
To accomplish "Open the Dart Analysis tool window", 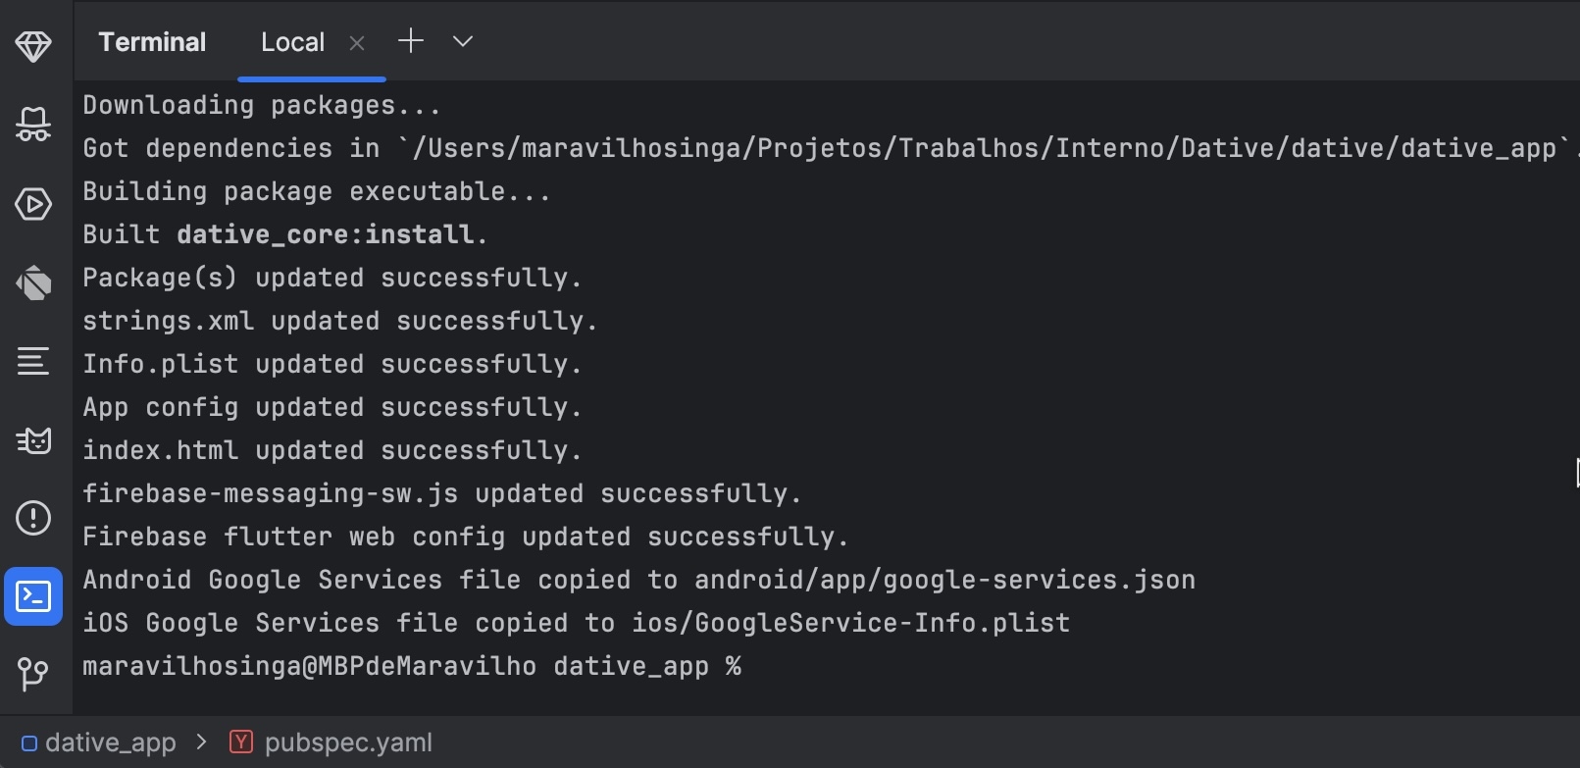I will 33,283.
